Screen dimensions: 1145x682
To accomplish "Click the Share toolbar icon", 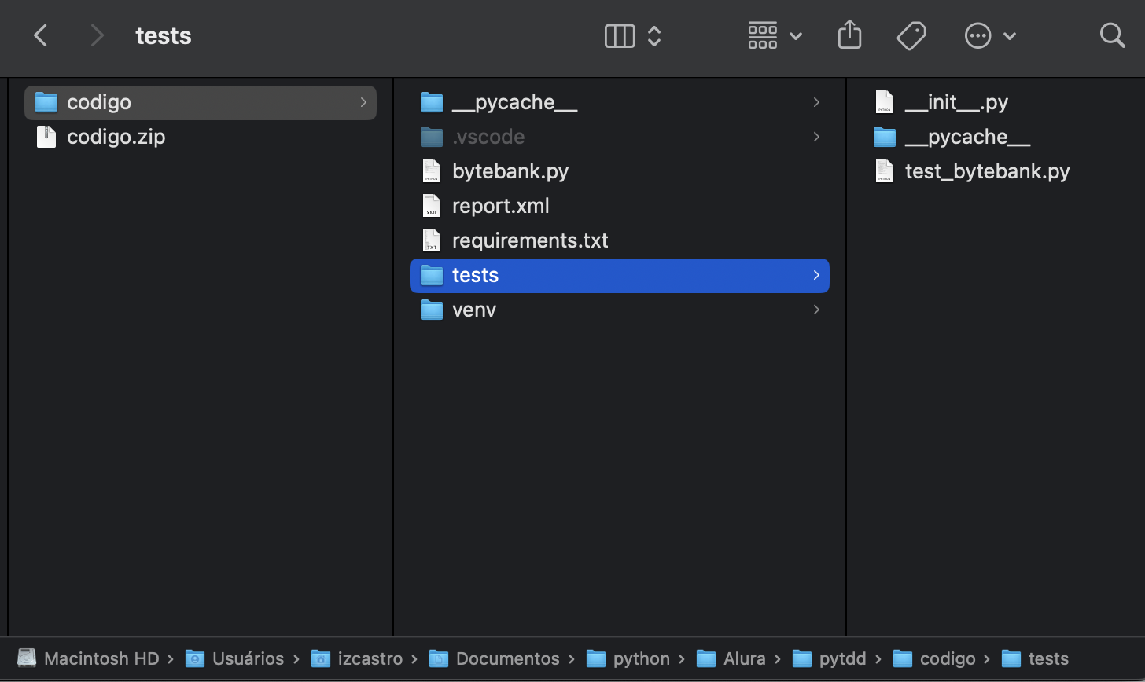I will click(x=850, y=35).
